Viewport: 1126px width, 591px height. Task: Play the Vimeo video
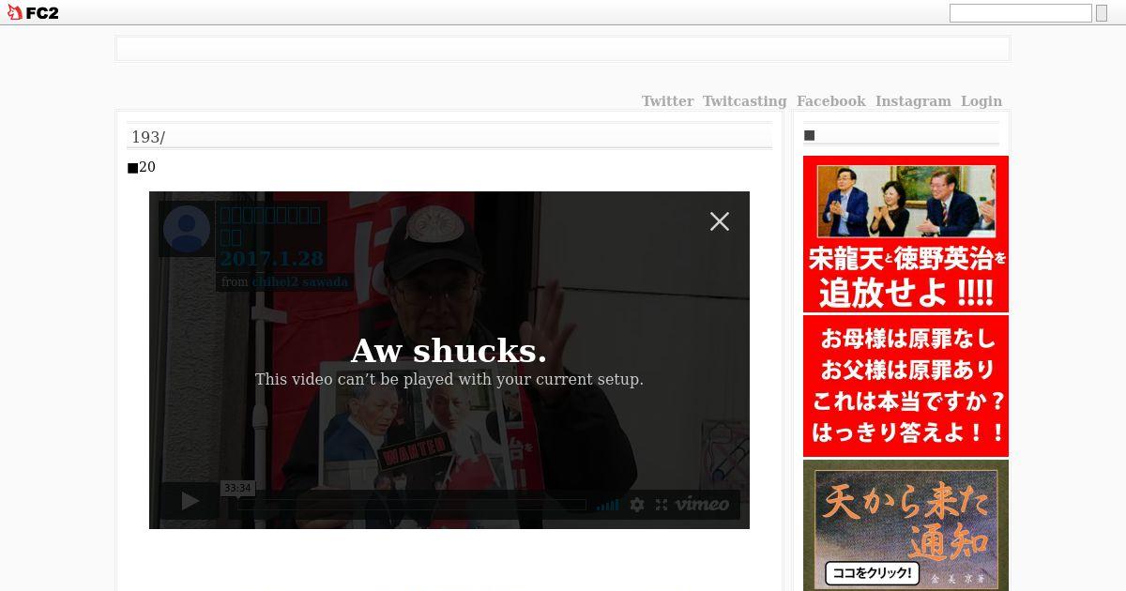pyautogui.click(x=190, y=501)
